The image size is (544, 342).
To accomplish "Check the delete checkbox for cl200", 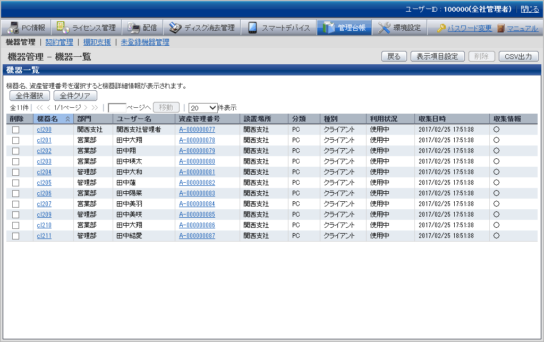I will pos(16,130).
